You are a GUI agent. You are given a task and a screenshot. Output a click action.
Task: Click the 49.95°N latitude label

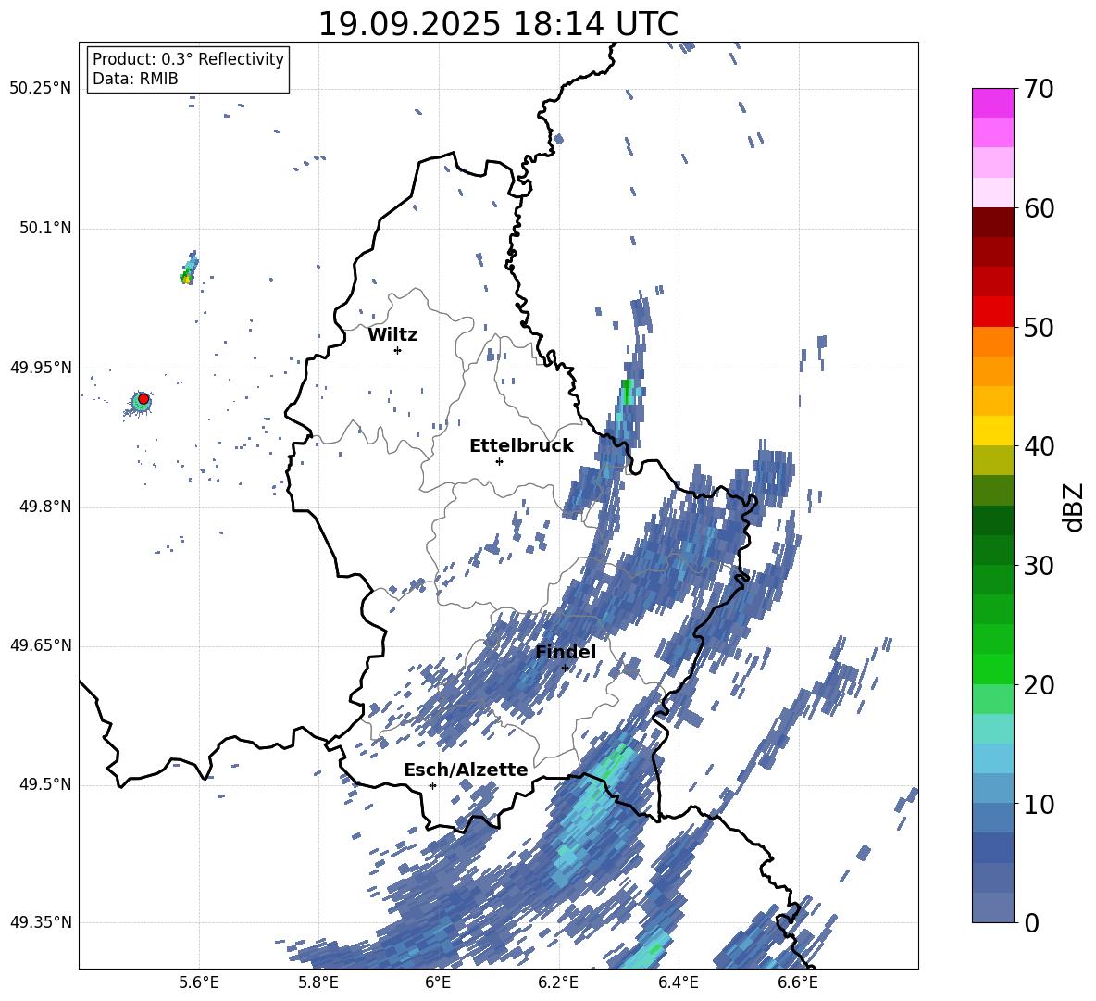coord(41,368)
